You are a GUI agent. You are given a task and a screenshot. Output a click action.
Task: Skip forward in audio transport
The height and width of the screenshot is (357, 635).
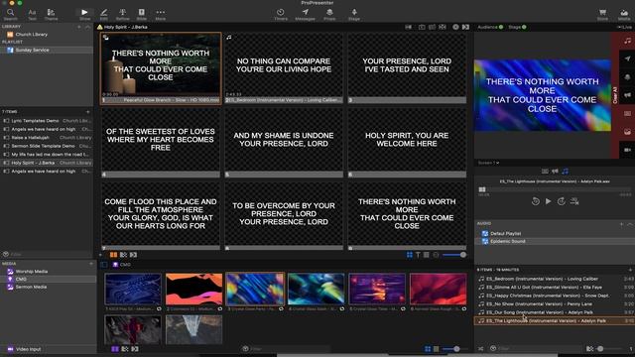click(561, 201)
